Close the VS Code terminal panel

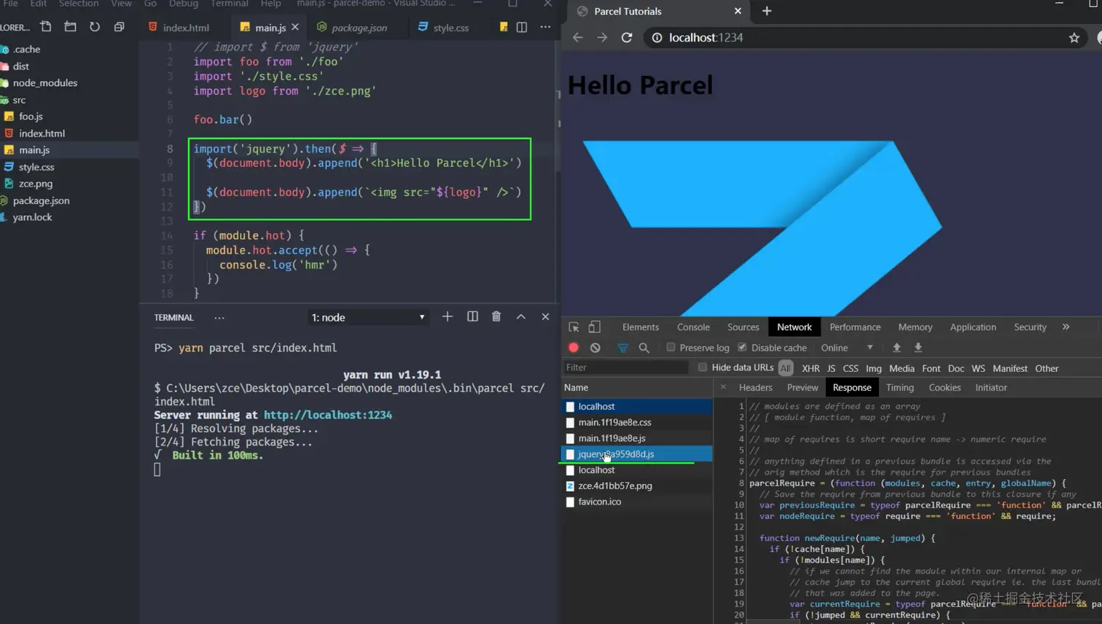pos(545,316)
